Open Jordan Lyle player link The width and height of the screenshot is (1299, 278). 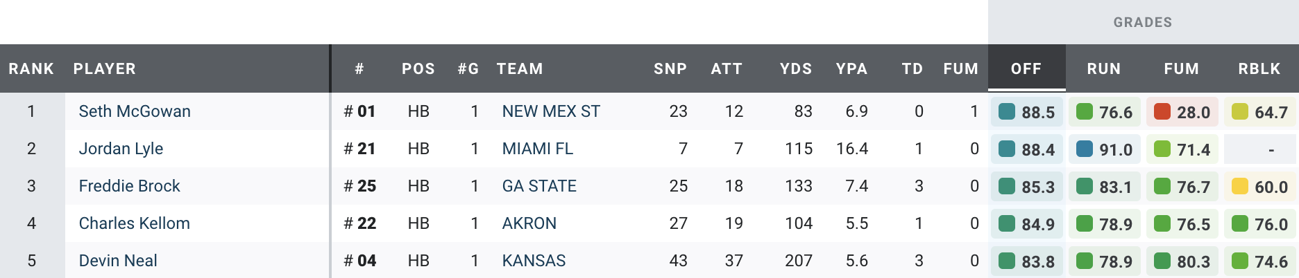(x=121, y=149)
